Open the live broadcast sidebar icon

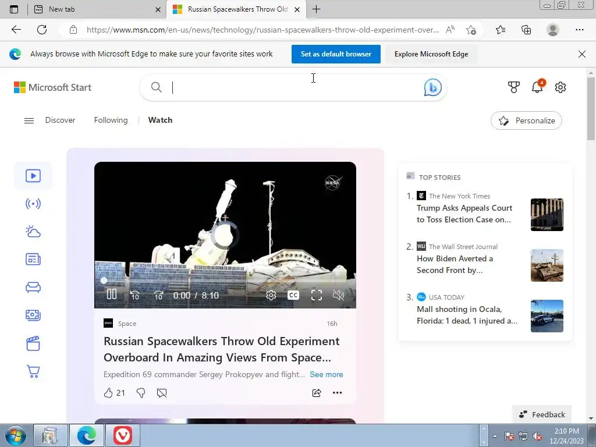(33, 204)
